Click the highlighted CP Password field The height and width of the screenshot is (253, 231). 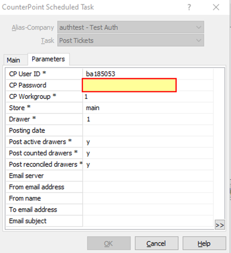pyautogui.click(x=129, y=85)
